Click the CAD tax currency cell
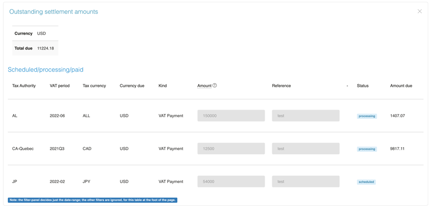The image size is (434, 210). tap(87, 148)
